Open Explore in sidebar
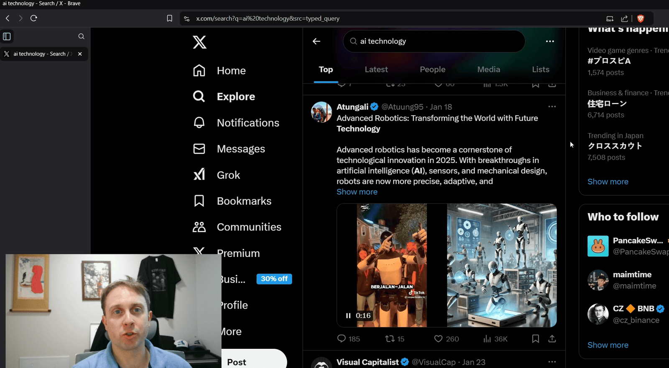This screenshot has height=368, width=669. [224, 96]
